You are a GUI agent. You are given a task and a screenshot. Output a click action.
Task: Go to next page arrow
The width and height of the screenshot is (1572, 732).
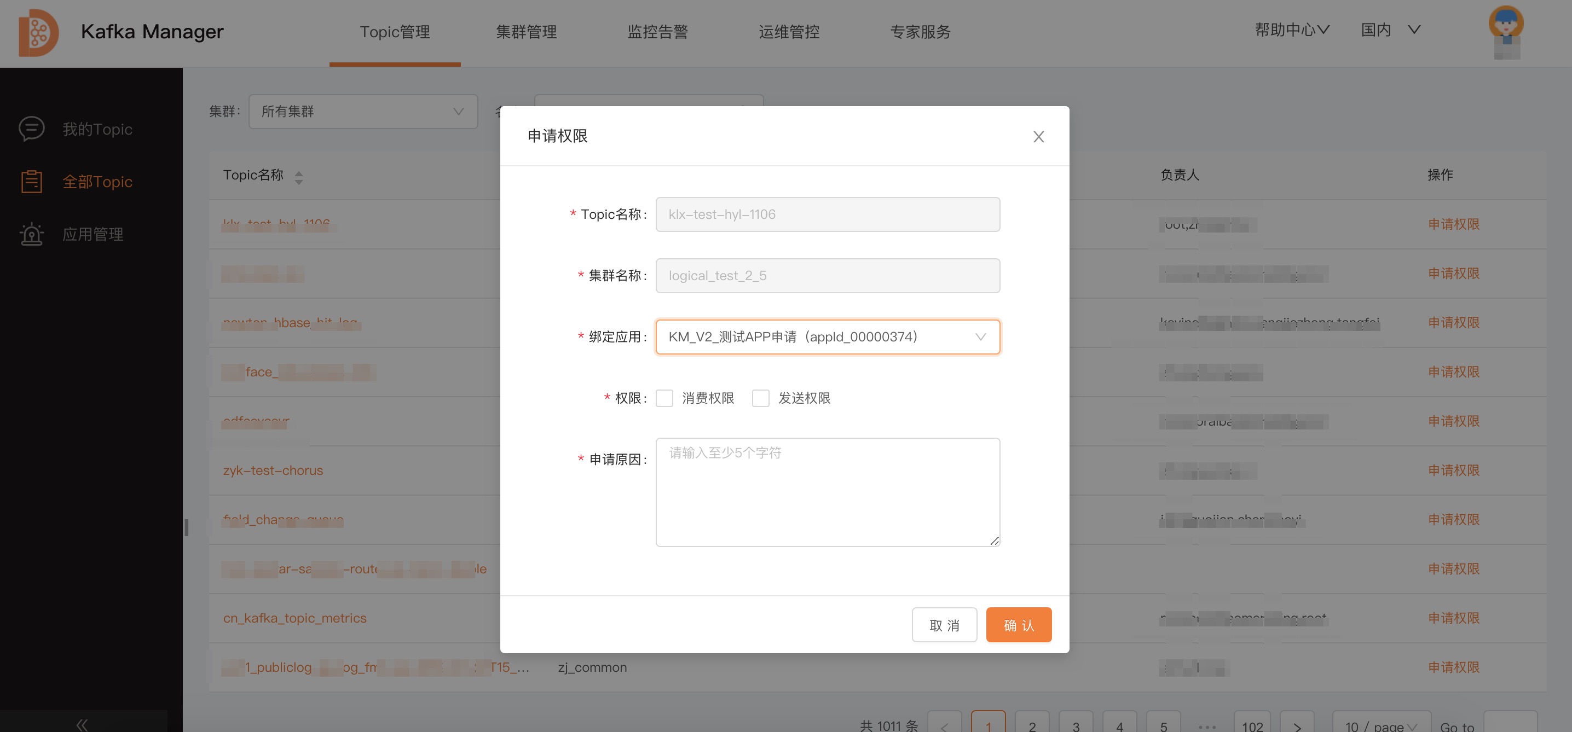(x=1297, y=726)
